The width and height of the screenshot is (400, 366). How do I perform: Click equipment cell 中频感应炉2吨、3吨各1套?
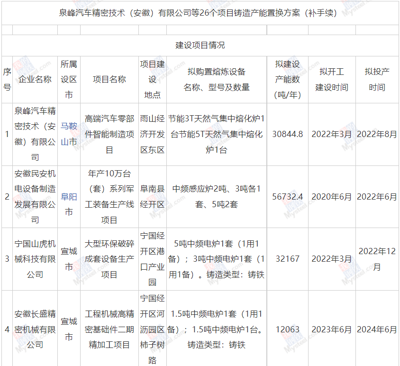tap(217, 197)
